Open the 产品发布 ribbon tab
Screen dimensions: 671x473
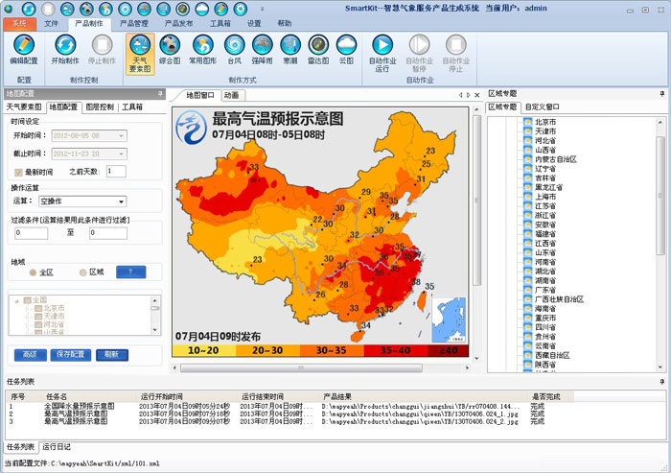click(x=178, y=22)
